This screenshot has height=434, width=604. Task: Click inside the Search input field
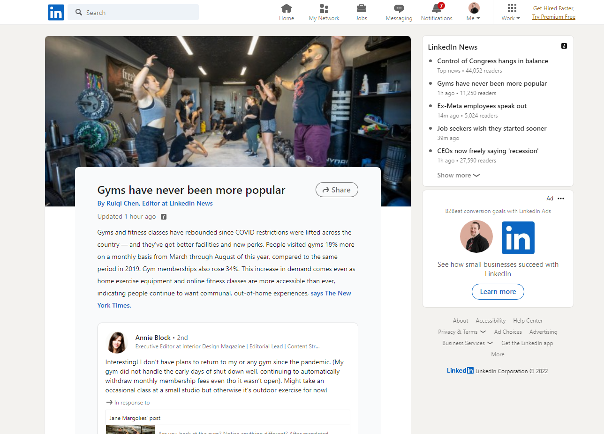pyautogui.click(x=133, y=12)
